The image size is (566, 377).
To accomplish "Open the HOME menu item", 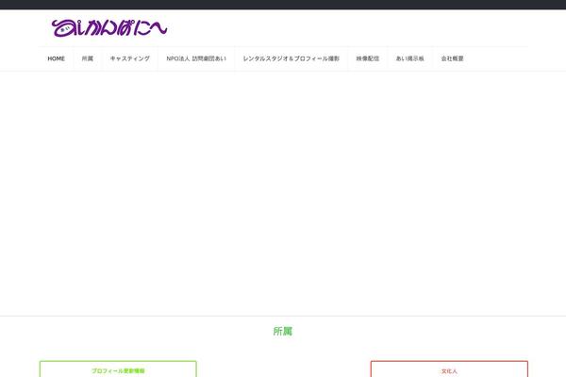I will pos(57,58).
